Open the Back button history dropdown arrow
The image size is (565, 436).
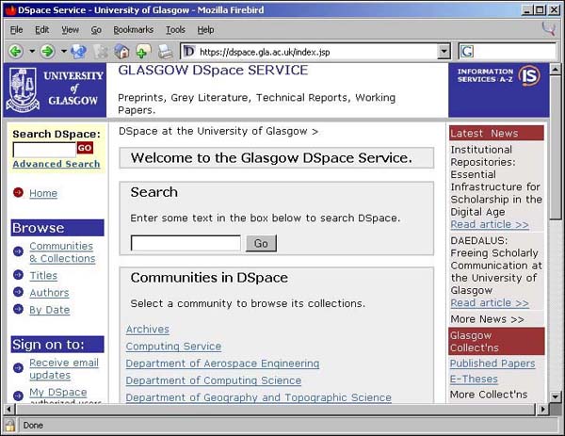click(32, 52)
